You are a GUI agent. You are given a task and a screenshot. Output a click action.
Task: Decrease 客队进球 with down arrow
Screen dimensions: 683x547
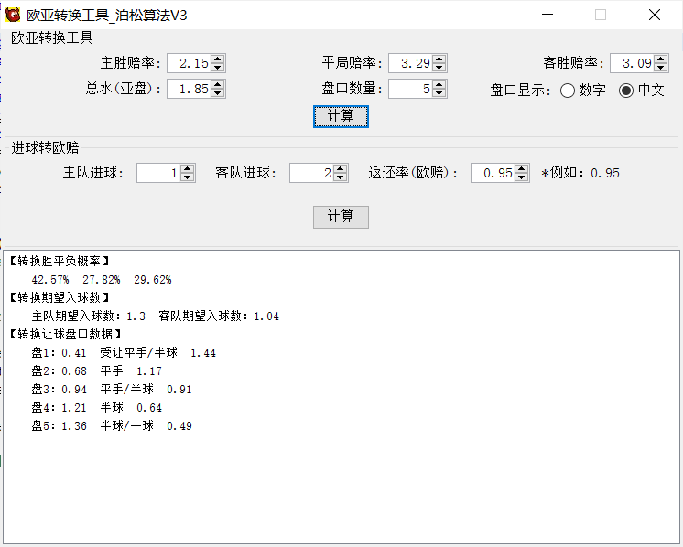click(341, 177)
